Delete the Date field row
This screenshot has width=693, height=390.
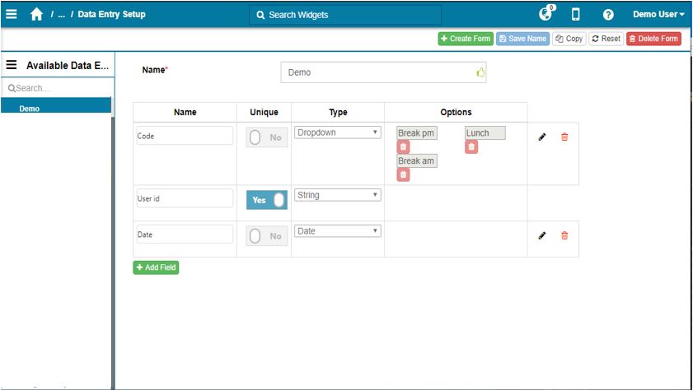tap(564, 235)
